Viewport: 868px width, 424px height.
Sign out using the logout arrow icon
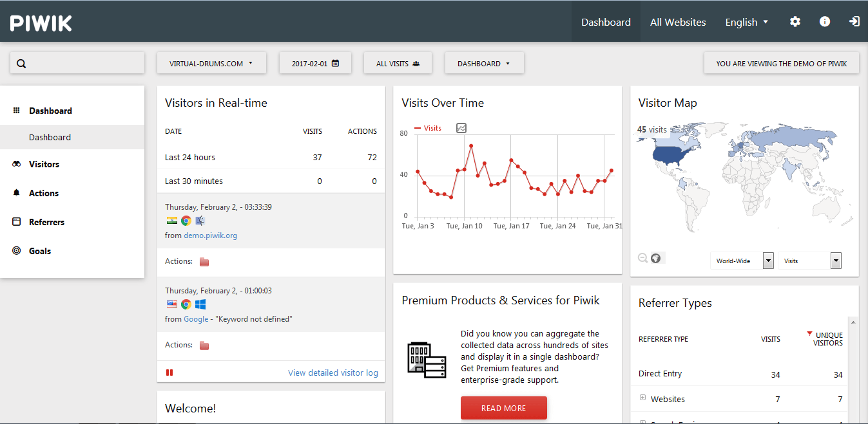tap(854, 21)
